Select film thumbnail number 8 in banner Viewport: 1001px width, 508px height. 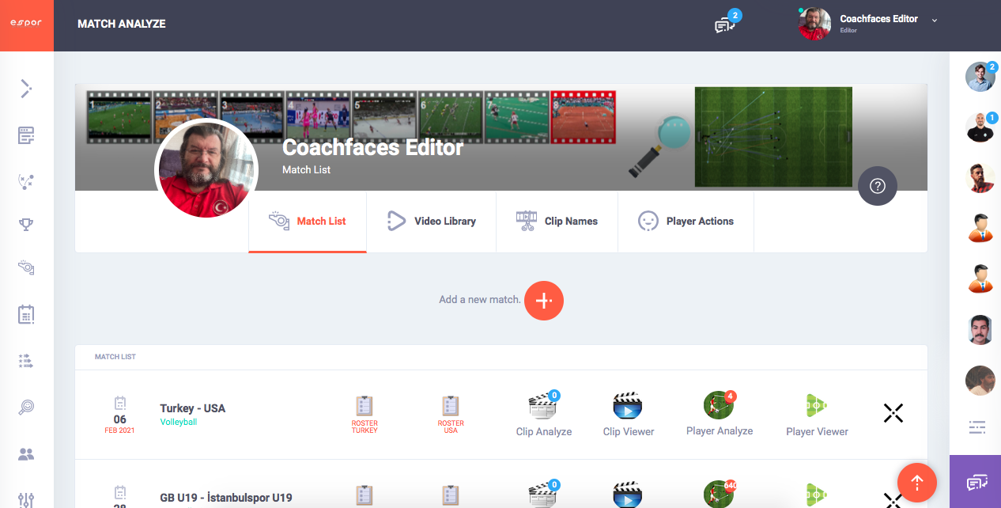coord(583,117)
